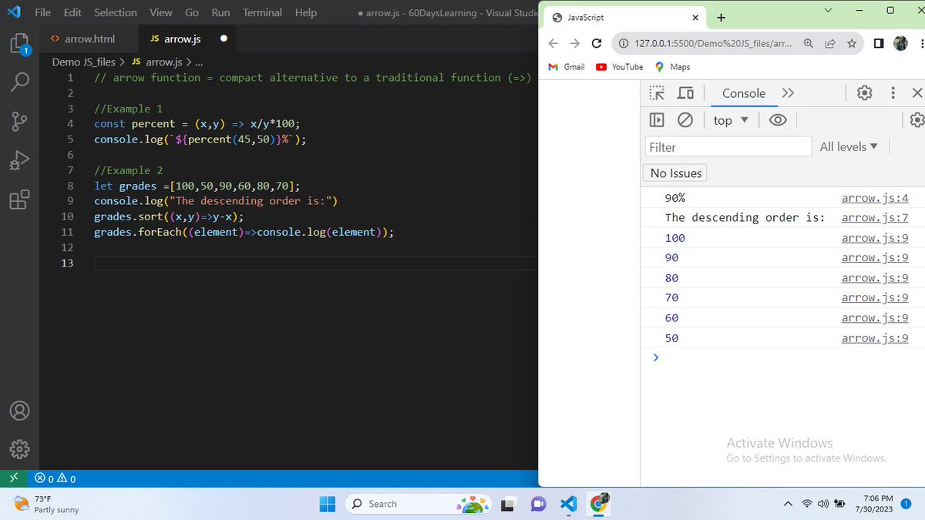Open arrow.js:7 source link
The width and height of the screenshot is (925, 520).
click(875, 218)
